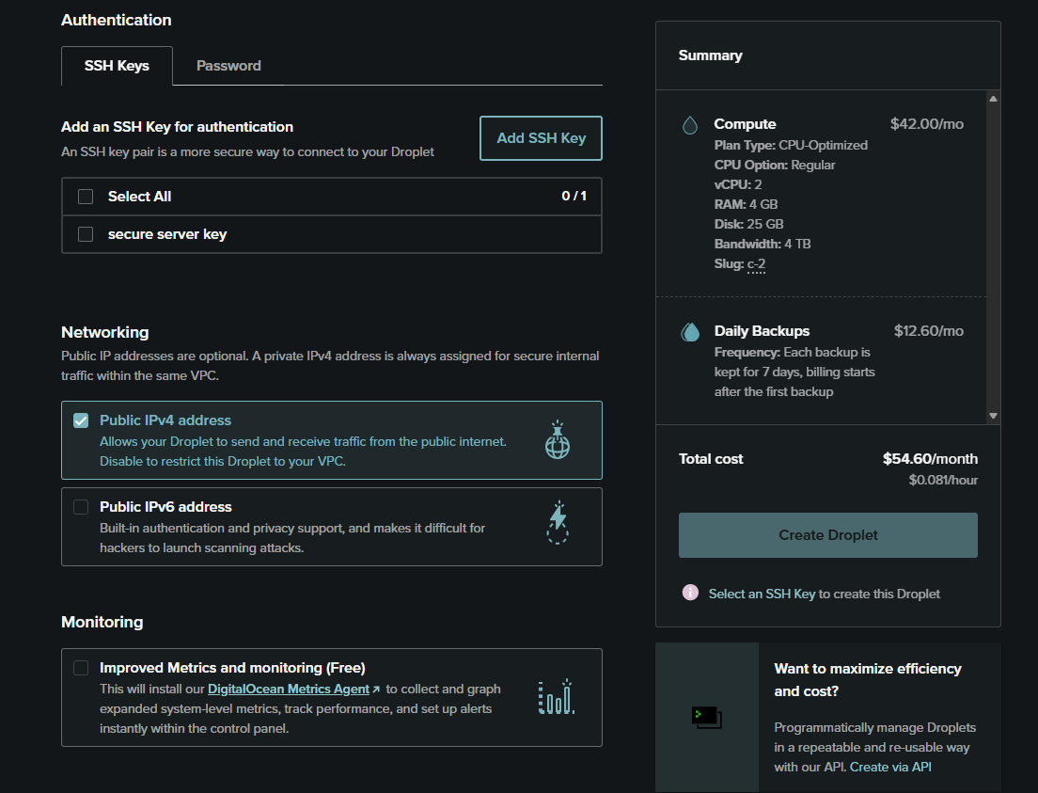
Task: Click the RAM: 4 GB line
Action: (x=746, y=204)
